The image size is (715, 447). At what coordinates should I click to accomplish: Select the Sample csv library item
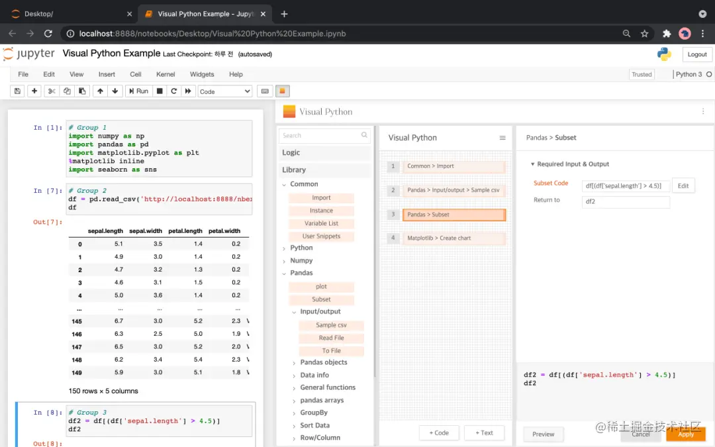(331, 325)
